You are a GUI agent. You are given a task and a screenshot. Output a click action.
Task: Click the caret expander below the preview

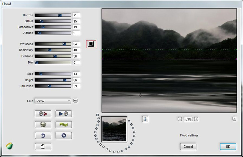pyautogui.click(x=234, y=119)
